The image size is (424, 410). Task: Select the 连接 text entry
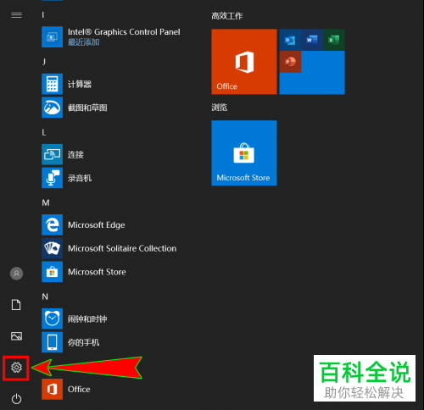(75, 155)
